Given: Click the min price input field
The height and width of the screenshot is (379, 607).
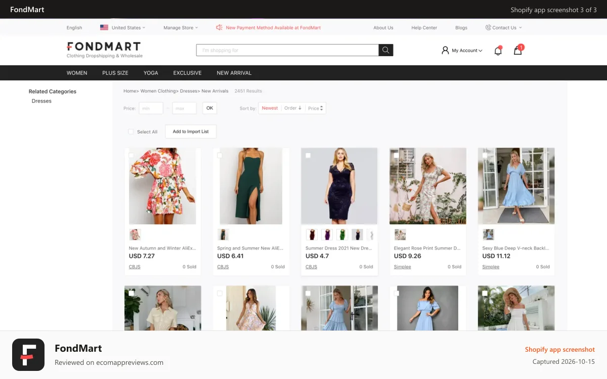Looking at the screenshot, I should 151,108.
